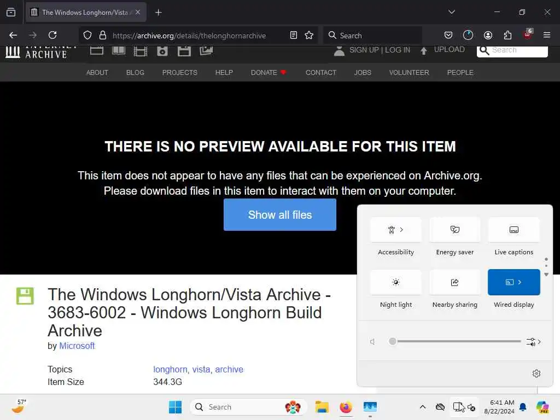
Task: Open File Explorer from taskbar
Action: click(322, 407)
